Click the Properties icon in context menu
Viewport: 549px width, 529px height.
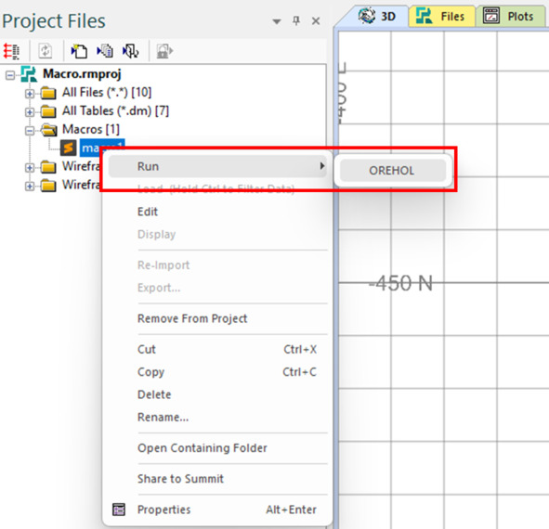(119, 510)
